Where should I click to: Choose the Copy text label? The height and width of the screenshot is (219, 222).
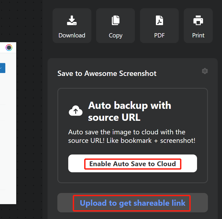(116, 36)
